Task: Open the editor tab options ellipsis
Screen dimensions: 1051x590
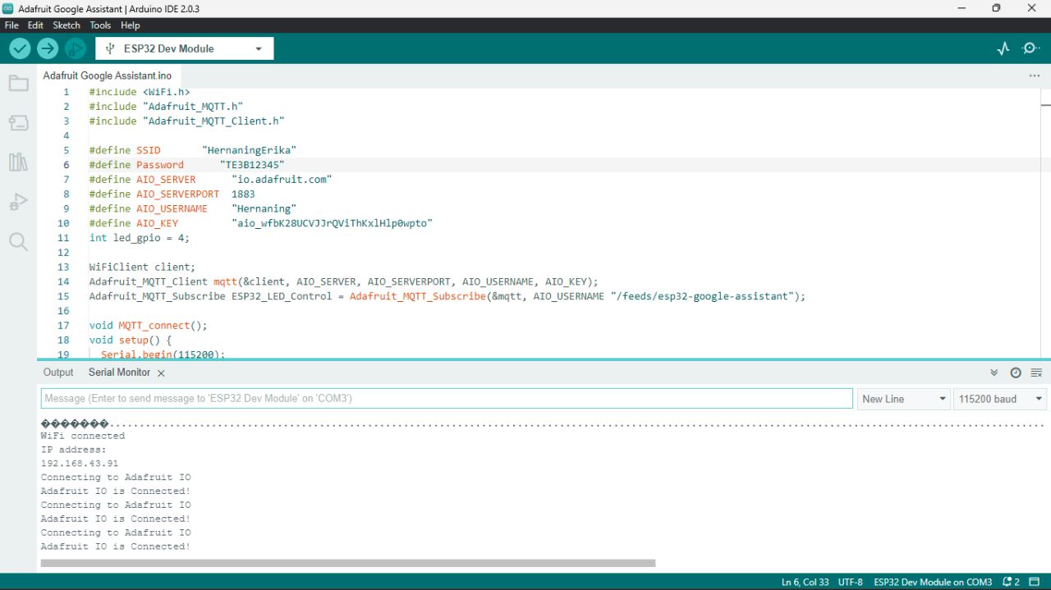Action: [x=1034, y=75]
